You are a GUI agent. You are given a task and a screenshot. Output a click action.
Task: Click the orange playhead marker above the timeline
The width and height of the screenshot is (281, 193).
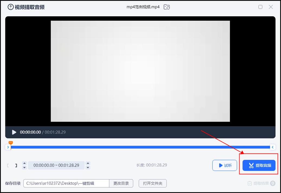[x=11, y=142]
